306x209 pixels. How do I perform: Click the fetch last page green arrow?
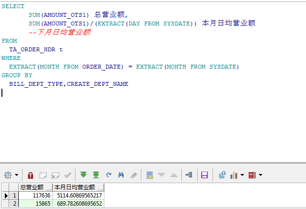[96, 175]
